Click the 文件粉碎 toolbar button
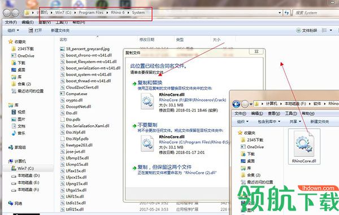This screenshot has width=339, height=215. click(307, 30)
